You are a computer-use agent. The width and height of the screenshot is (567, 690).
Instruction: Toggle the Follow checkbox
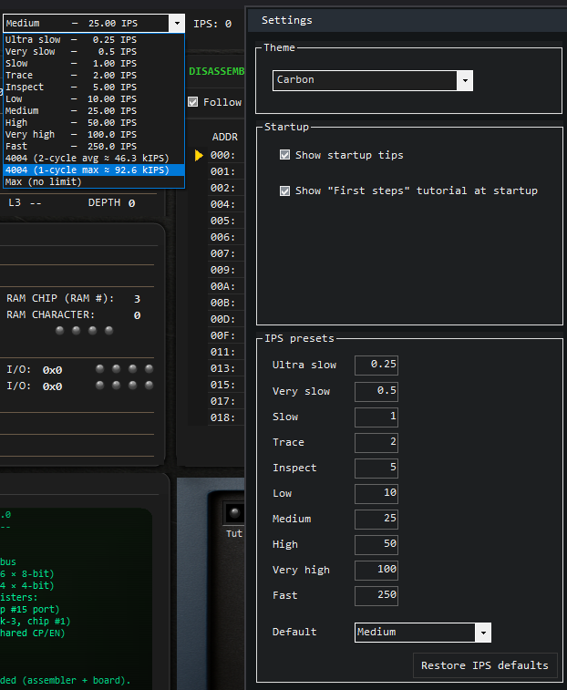point(192,102)
